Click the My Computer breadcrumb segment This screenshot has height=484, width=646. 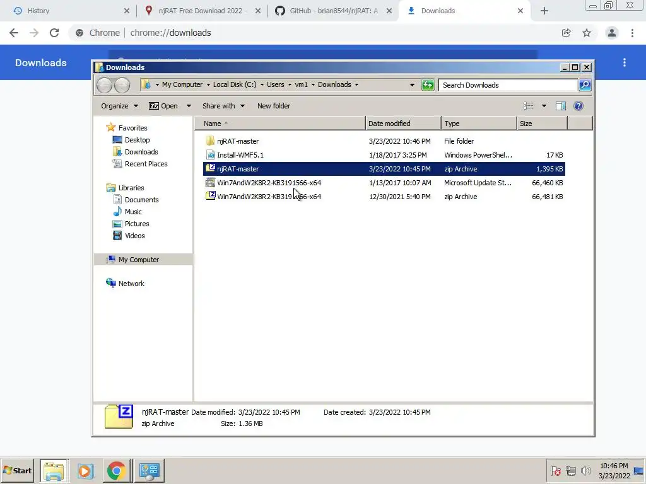click(182, 85)
